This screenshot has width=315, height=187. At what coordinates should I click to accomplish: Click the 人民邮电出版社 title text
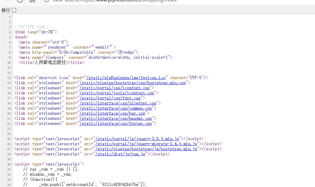50,62
